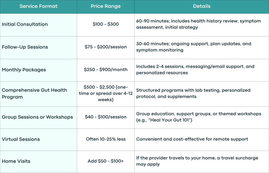269x173 pixels.
Task: Click the Service Format column header
Action: (x=38, y=7)
